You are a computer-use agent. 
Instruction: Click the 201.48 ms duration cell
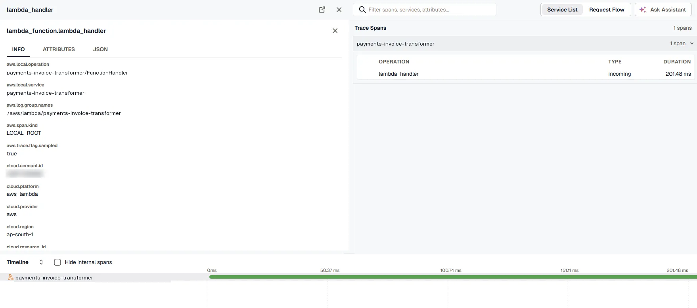[x=678, y=74]
